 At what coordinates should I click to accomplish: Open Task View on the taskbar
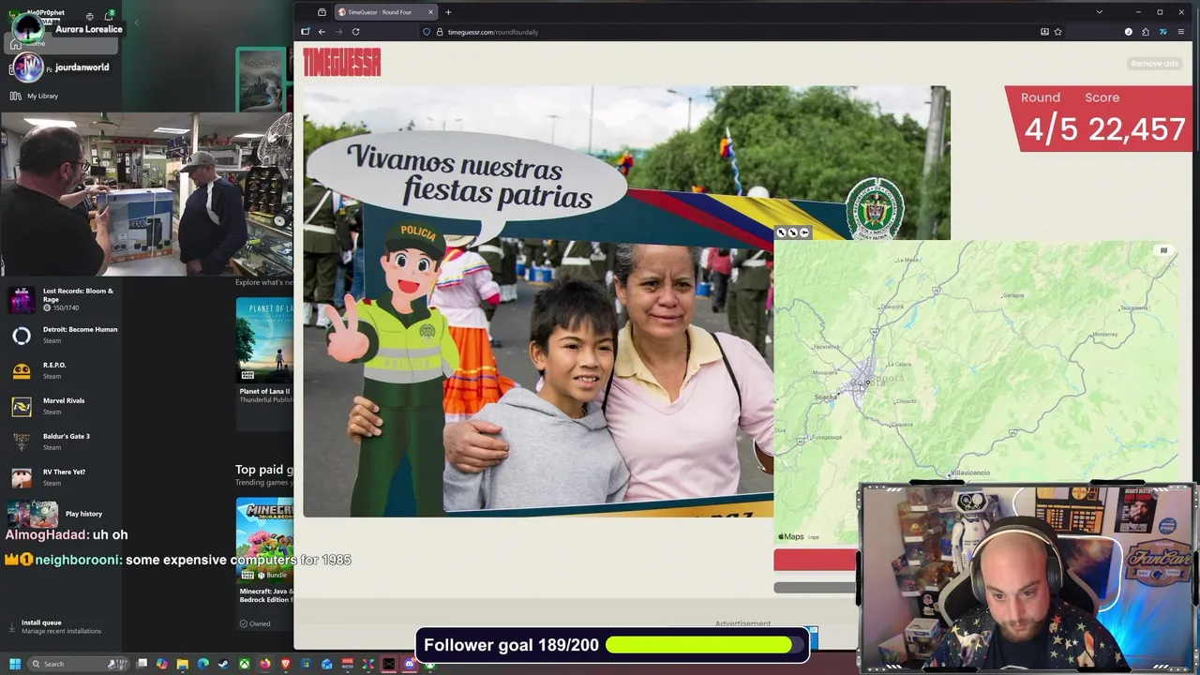142,664
